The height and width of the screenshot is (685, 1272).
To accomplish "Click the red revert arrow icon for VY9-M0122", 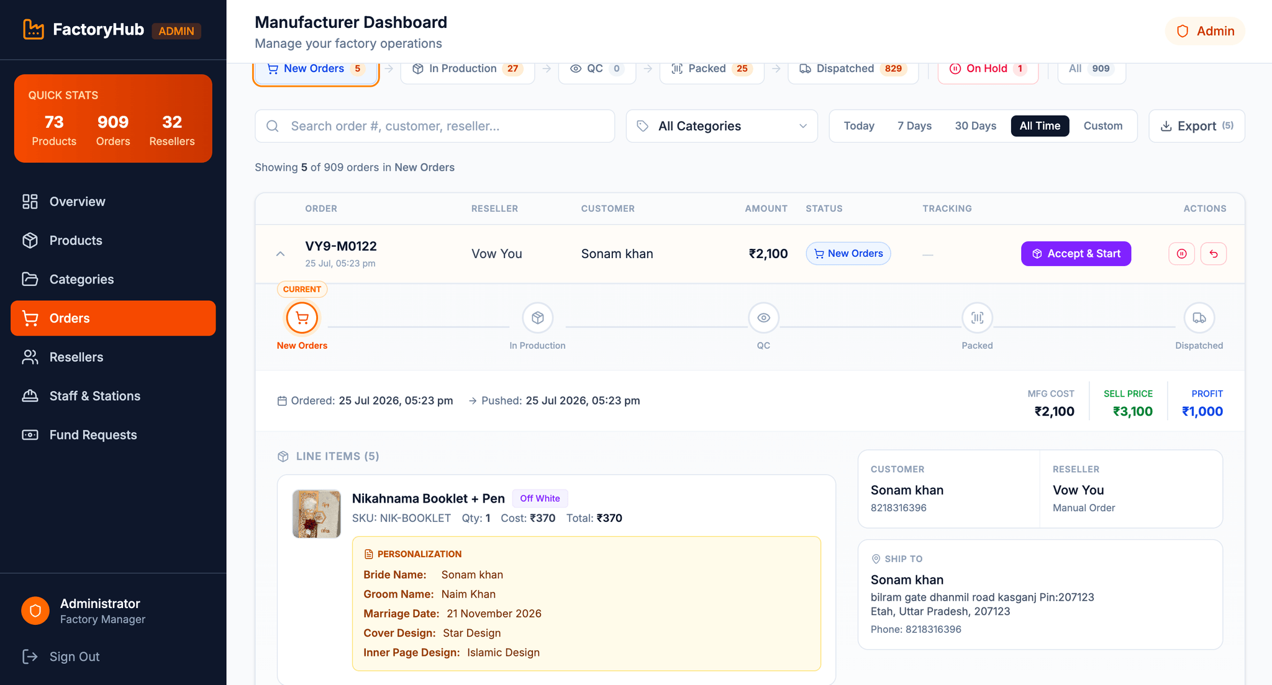I will [1214, 254].
